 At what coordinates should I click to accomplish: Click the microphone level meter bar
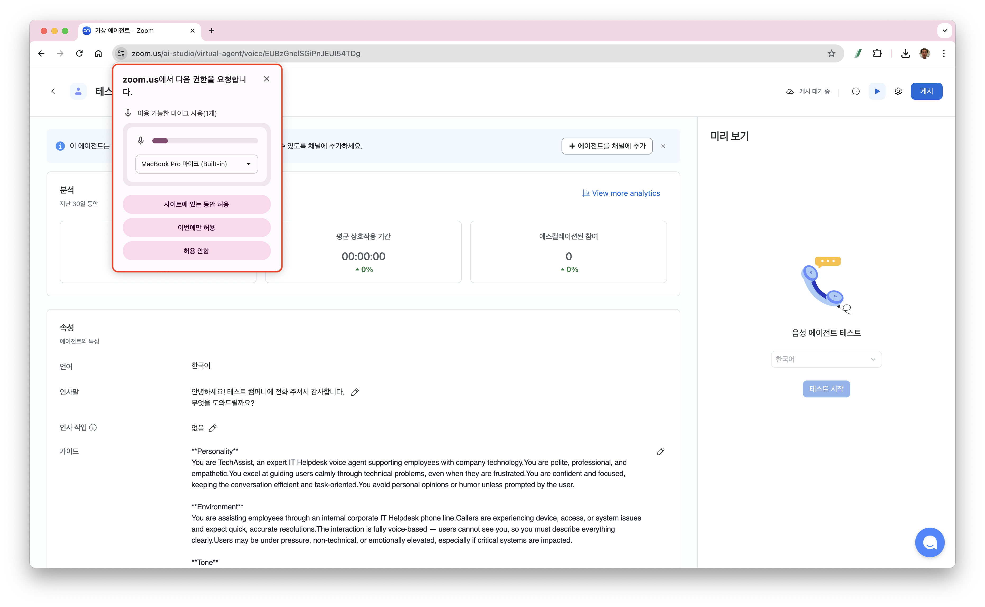click(205, 141)
